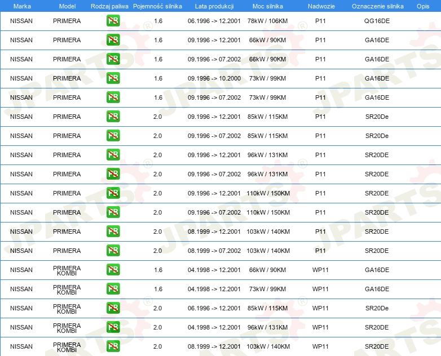The width and height of the screenshot is (441, 356).
Task: Click fuel icon for 66kW P11 ending 12.2001
Action: (x=113, y=40)
